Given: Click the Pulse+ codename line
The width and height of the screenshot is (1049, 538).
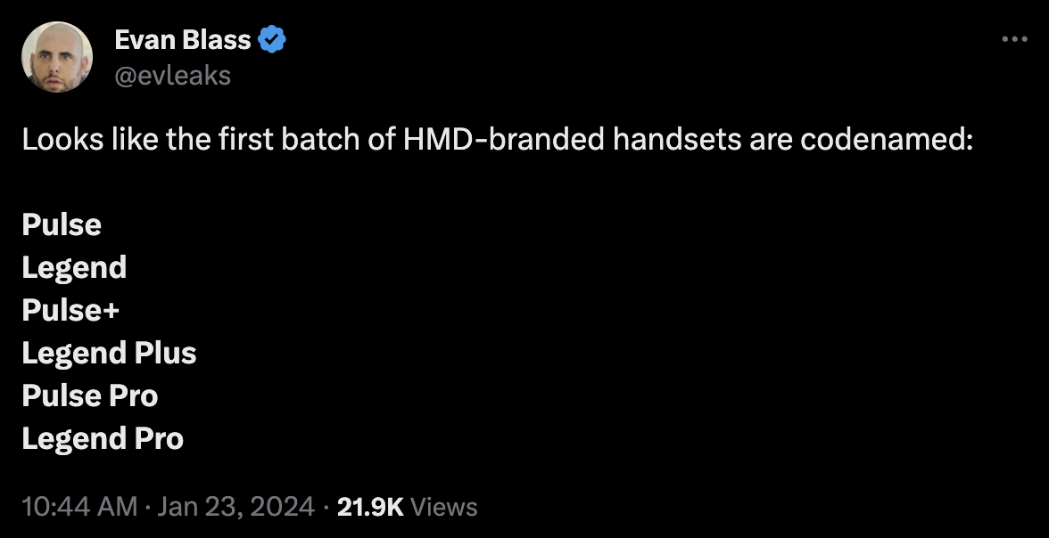Looking at the screenshot, I should click(x=70, y=310).
